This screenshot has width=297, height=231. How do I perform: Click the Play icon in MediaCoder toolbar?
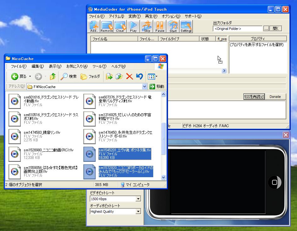click(x=133, y=26)
